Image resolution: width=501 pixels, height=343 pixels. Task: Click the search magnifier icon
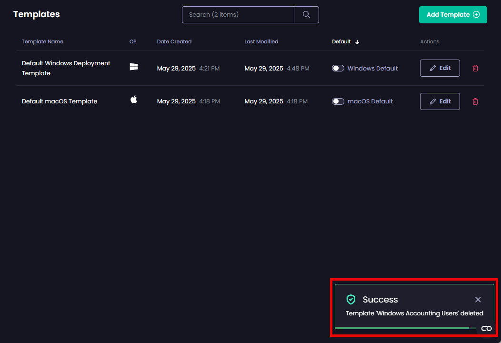306,15
